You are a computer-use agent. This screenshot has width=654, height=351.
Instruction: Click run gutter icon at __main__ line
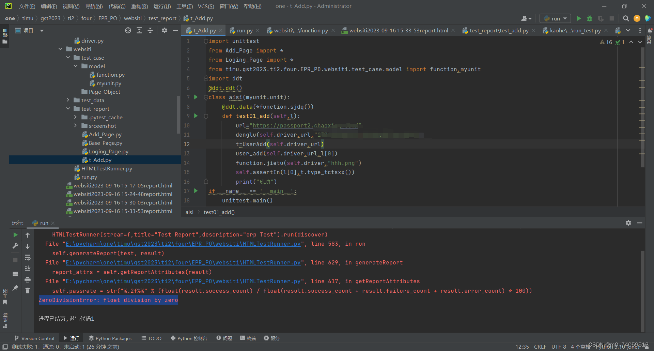[x=196, y=191]
